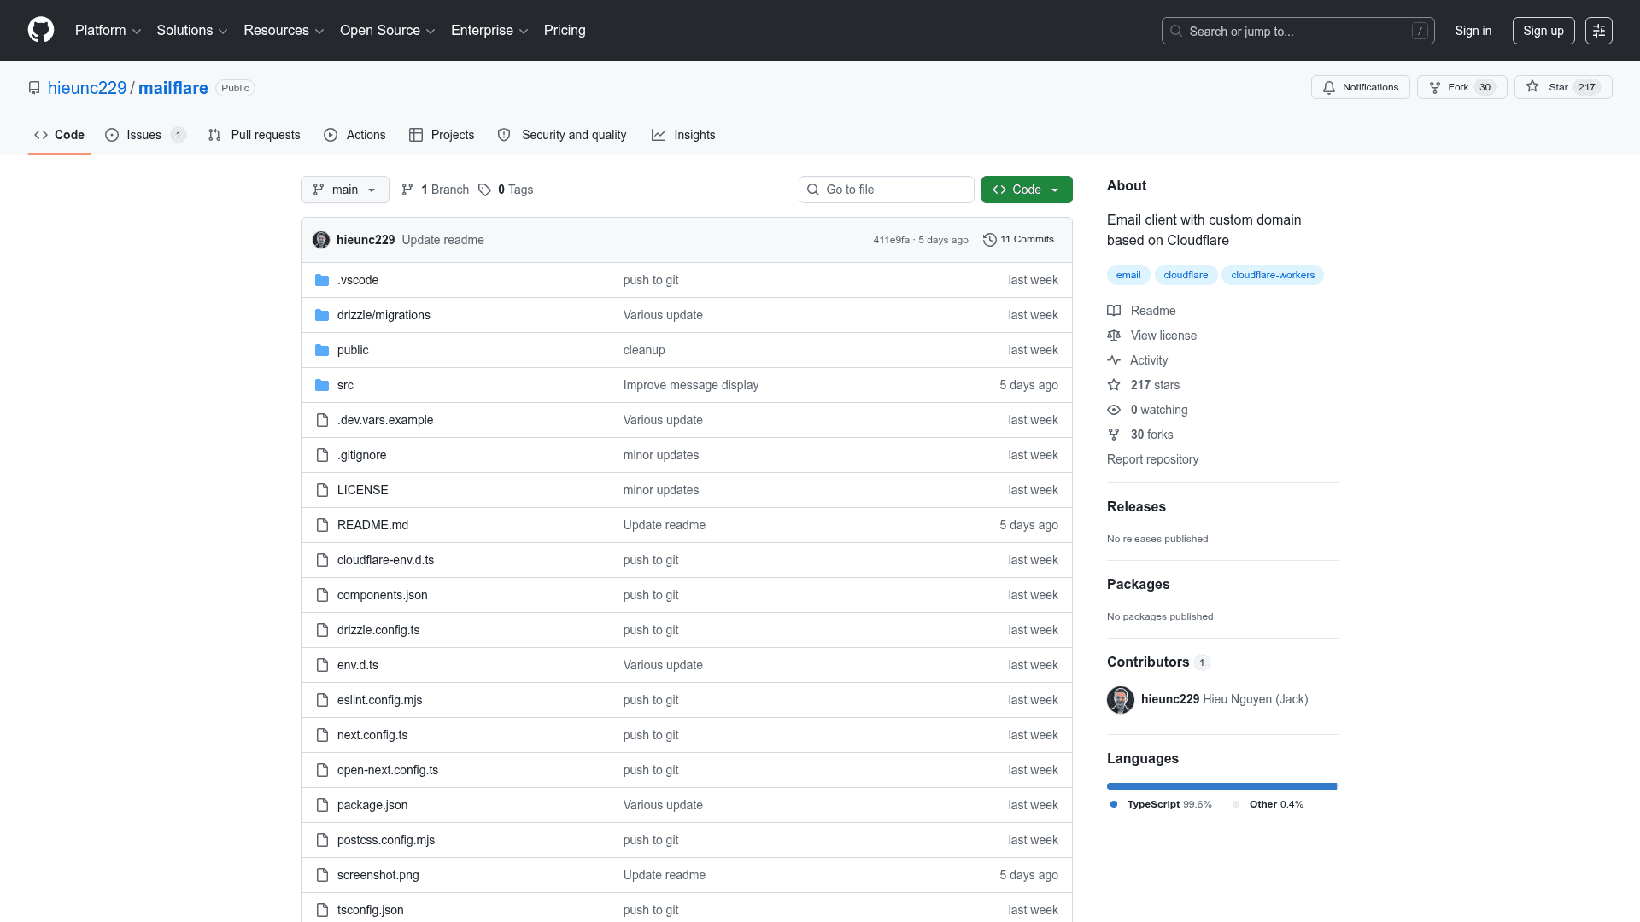Click the Notifications bell icon
Image resolution: width=1640 pixels, height=922 pixels.
click(1329, 87)
